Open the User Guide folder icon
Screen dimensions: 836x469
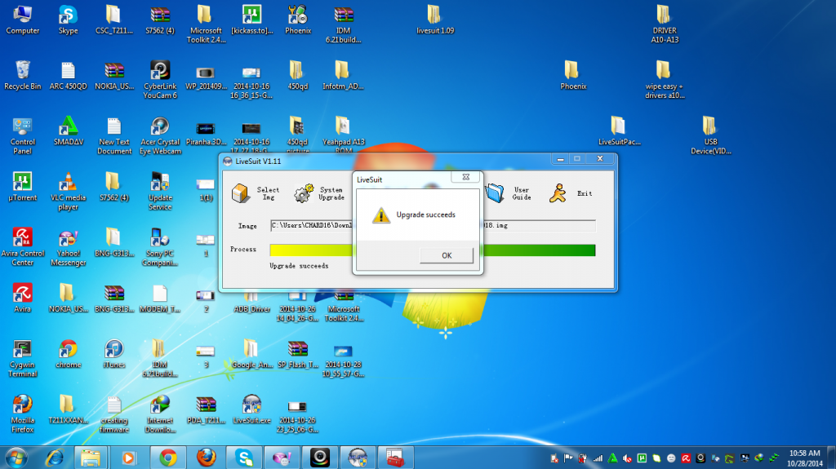495,193
